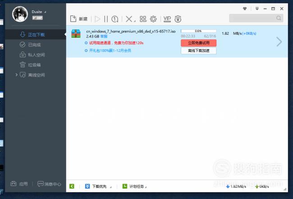293x199 pixels.
Task: Click the download speed 1.82MB/s in the status bar
Action: coord(236,186)
